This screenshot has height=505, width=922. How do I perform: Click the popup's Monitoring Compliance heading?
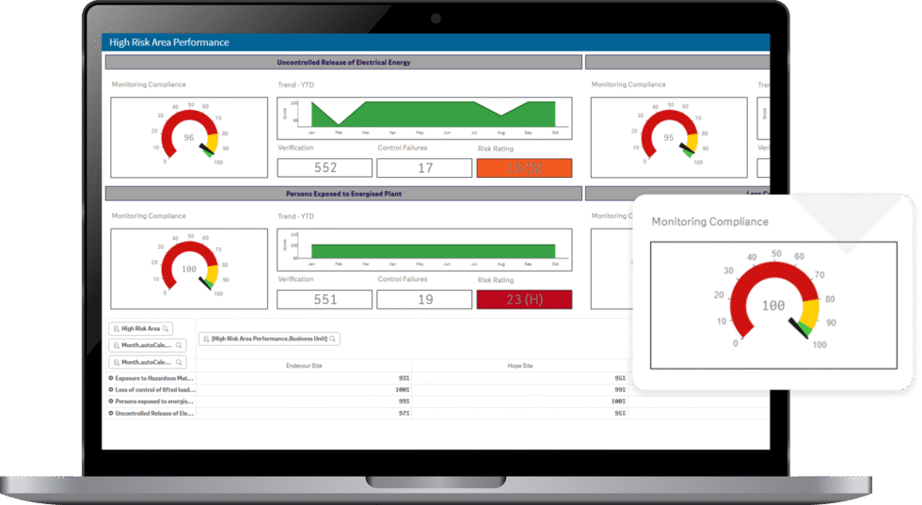709,222
